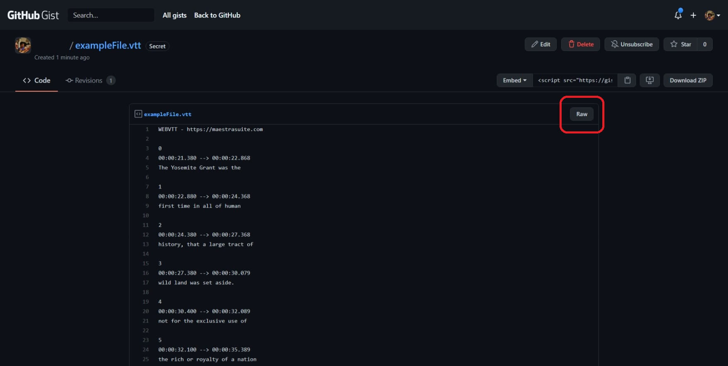Screen dimensions: 728x366
Task: Click line number 12
Action: coord(146,235)
